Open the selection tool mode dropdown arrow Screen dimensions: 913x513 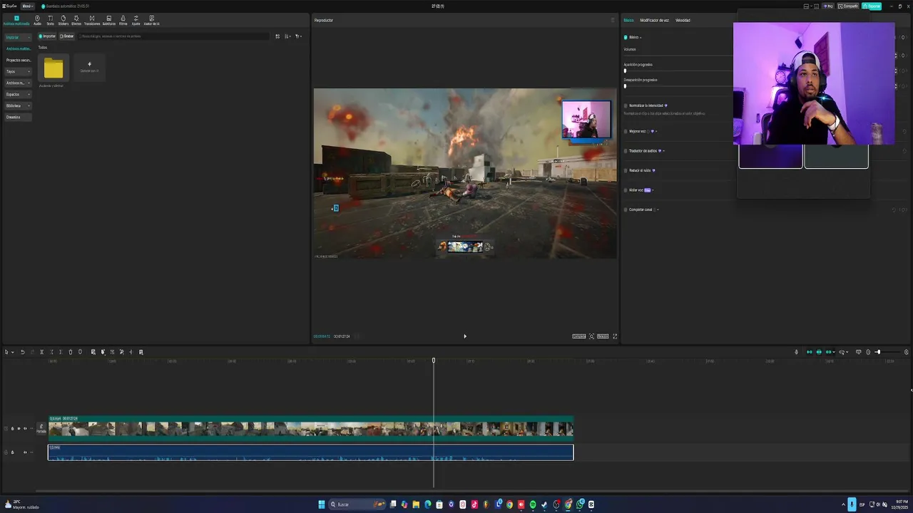12,352
